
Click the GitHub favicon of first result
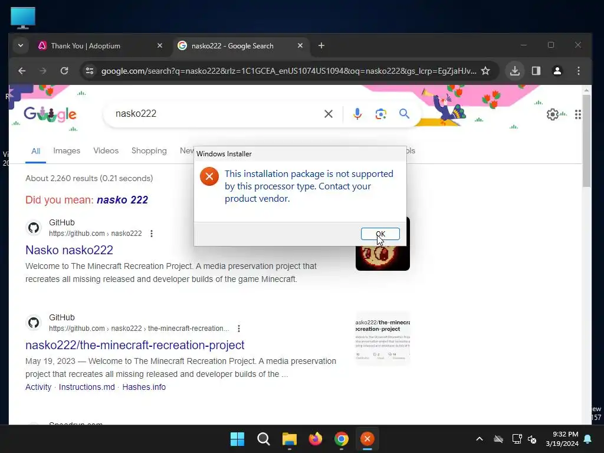click(x=34, y=228)
